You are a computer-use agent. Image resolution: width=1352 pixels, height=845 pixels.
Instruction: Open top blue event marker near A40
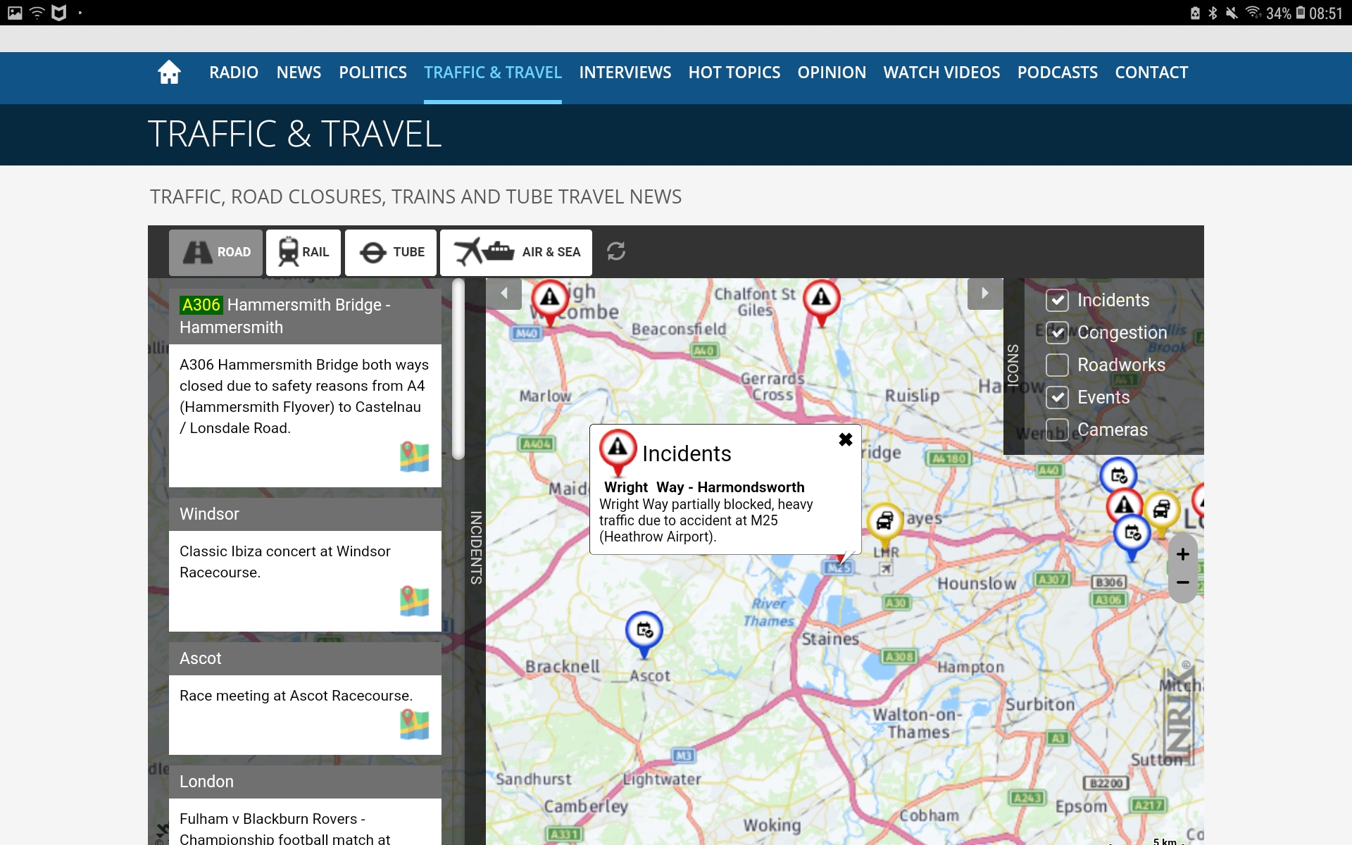coord(1118,475)
